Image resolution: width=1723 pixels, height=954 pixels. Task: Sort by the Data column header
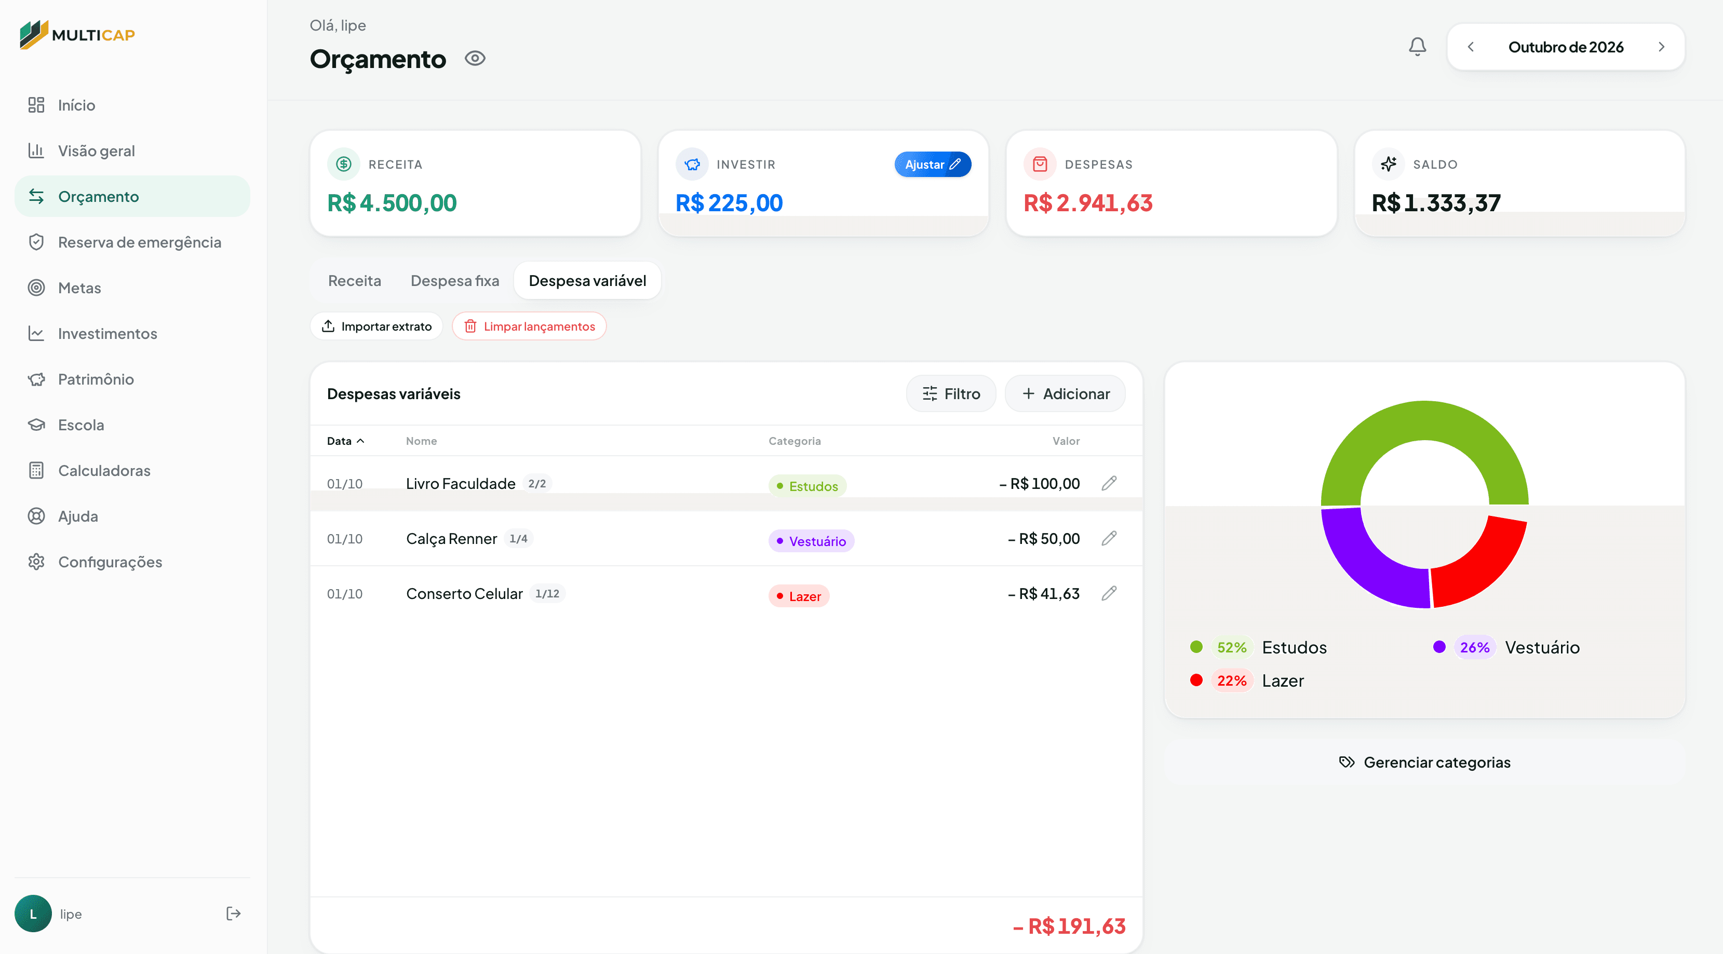coord(345,441)
